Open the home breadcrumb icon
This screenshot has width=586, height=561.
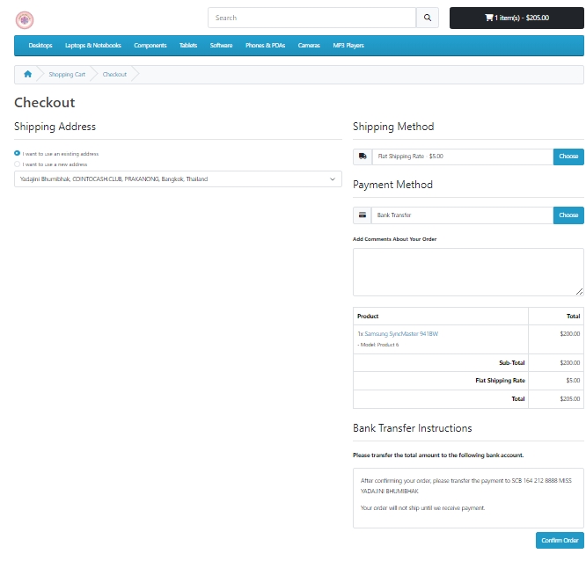[27, 74]
